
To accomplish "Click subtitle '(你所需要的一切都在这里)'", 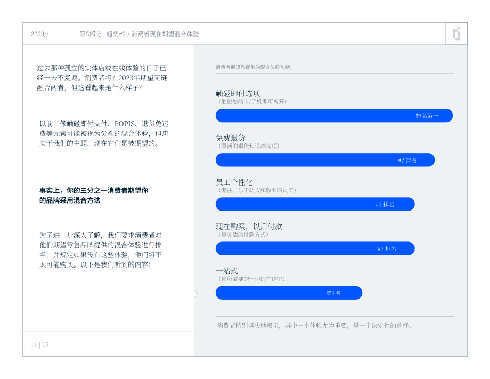I will (x=250, y=279).
